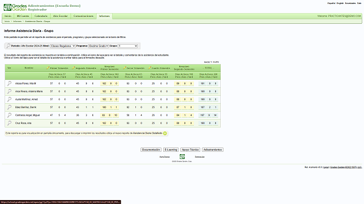Open the Año Escolar tab
Image resolution: width=364 pixels, height=204 pixels.
[60, 16]
